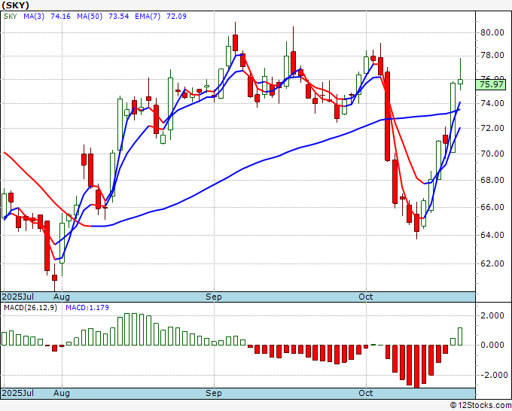Click the Oct label on MACD axis
Screen dimensions: 512x411
(x=366, y=393)
